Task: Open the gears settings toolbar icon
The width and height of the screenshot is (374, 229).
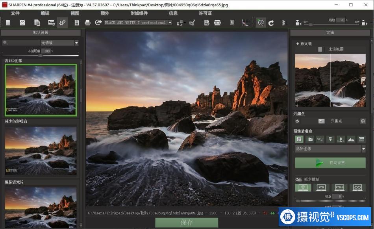Action: 63,23
